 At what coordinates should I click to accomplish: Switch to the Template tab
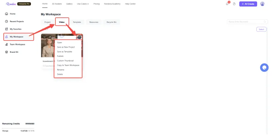(77, 22)
